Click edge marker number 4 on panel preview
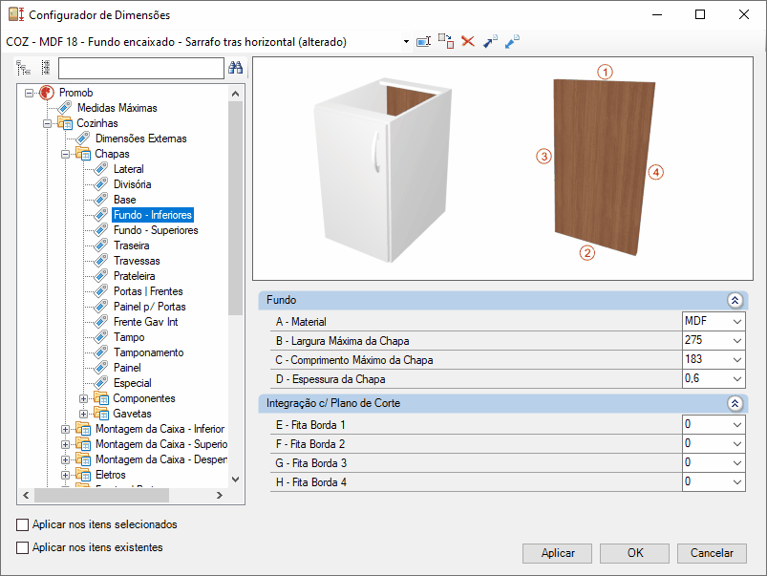Viewport: 767px width, 576px height. [654, 172]
